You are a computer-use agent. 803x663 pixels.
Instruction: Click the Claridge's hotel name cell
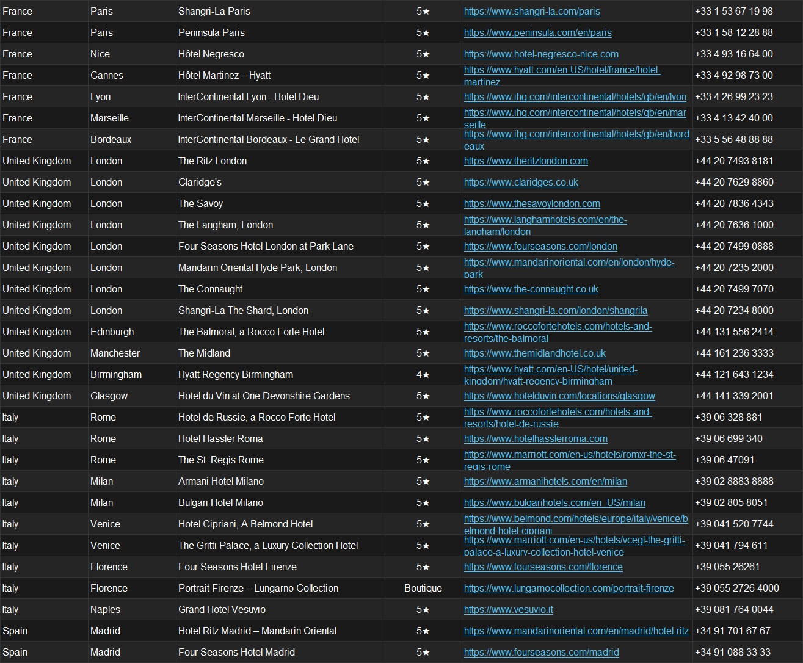(x=280, y=182)
